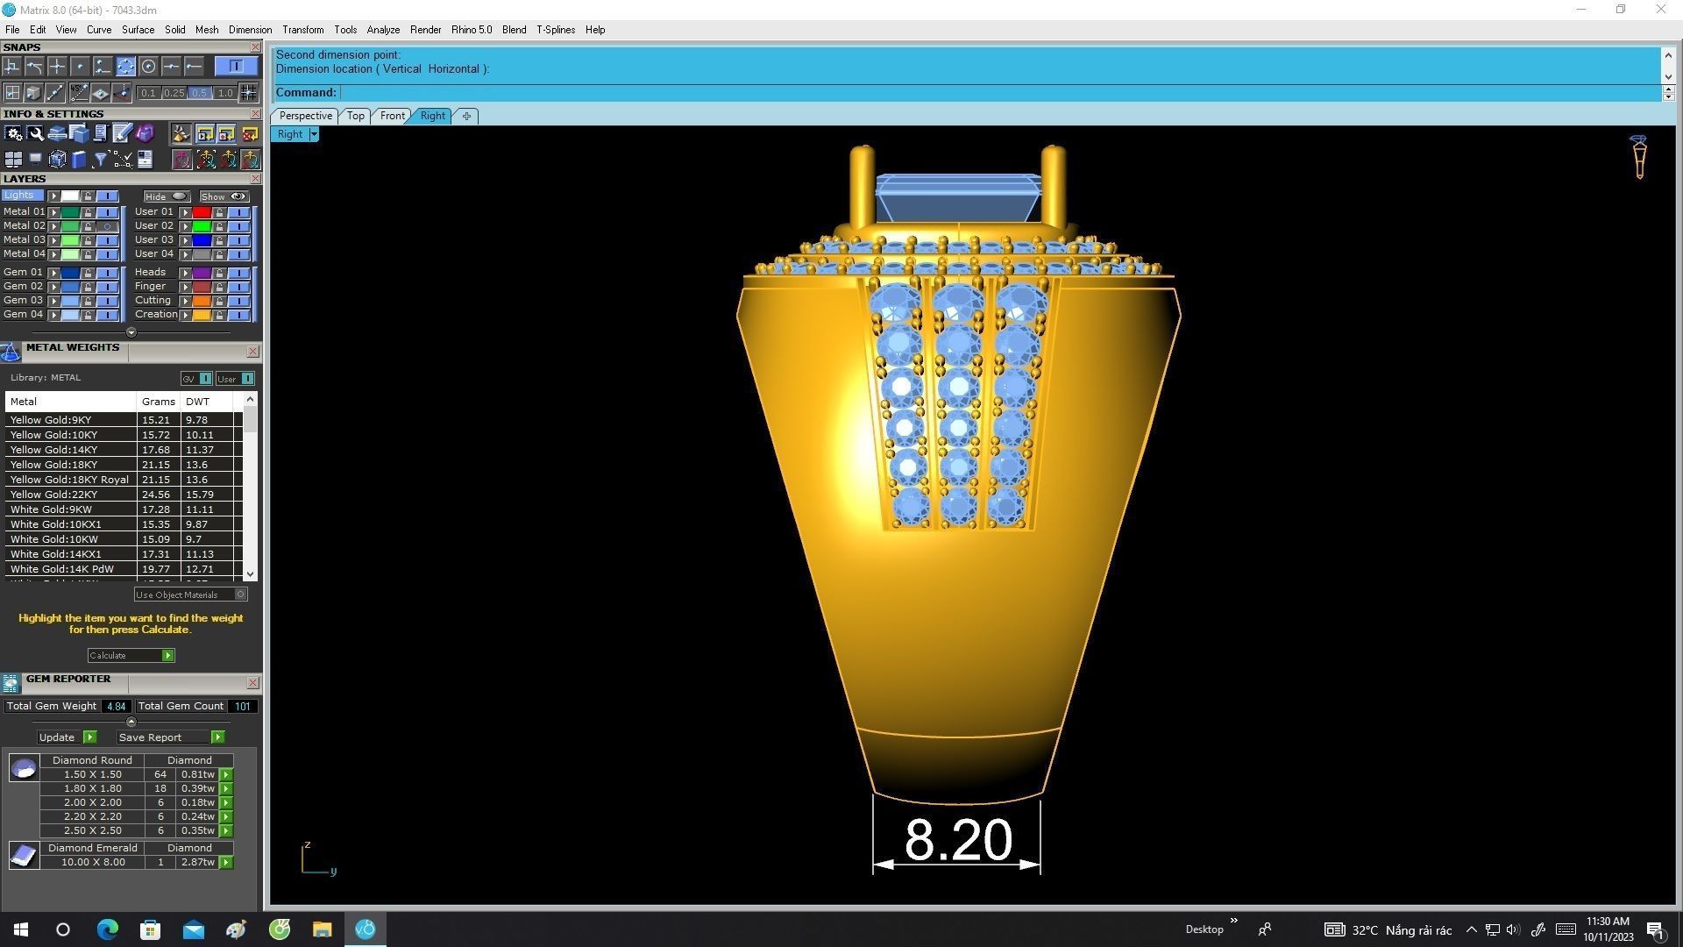Click the 45 degree angle snap icon

pos(79,92)
